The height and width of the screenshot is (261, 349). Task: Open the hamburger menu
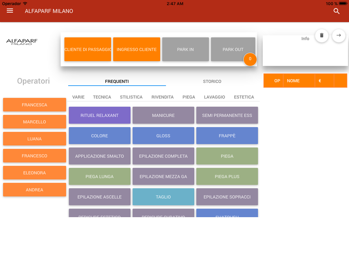[x=10, y=11]
